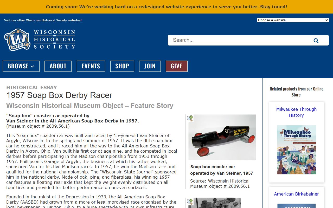
Task: Click the black-and-white derby photo thumbnail
Action: click(217, 203)
